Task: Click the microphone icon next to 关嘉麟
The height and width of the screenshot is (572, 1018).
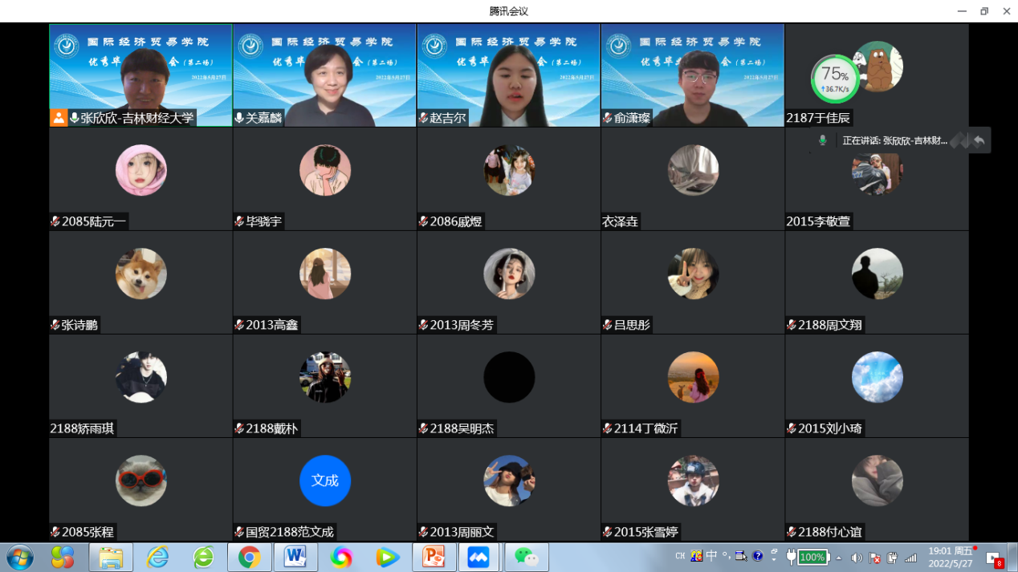Action: coord(239,118)
